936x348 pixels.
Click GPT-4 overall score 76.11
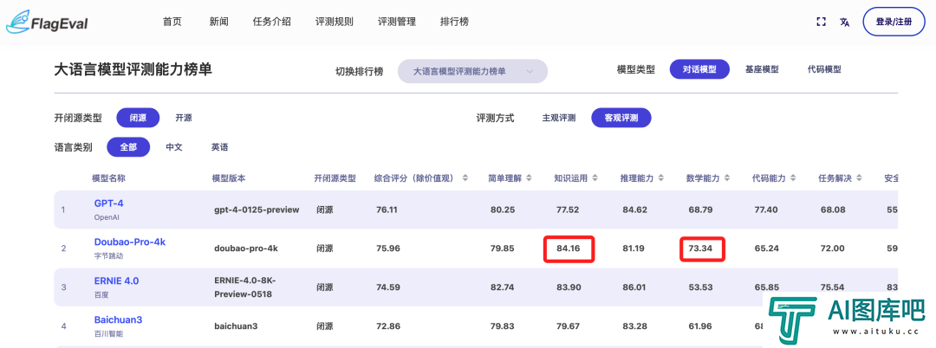[x=387, y=209]
